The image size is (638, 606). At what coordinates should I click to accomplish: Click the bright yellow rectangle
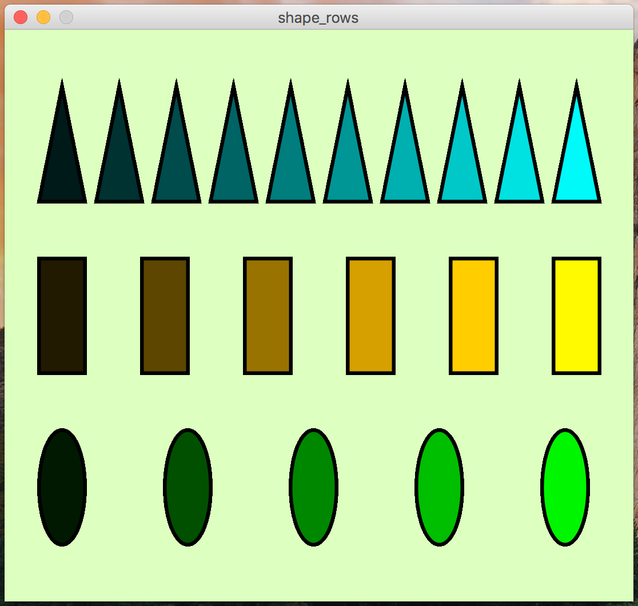[x=576, y=316]
